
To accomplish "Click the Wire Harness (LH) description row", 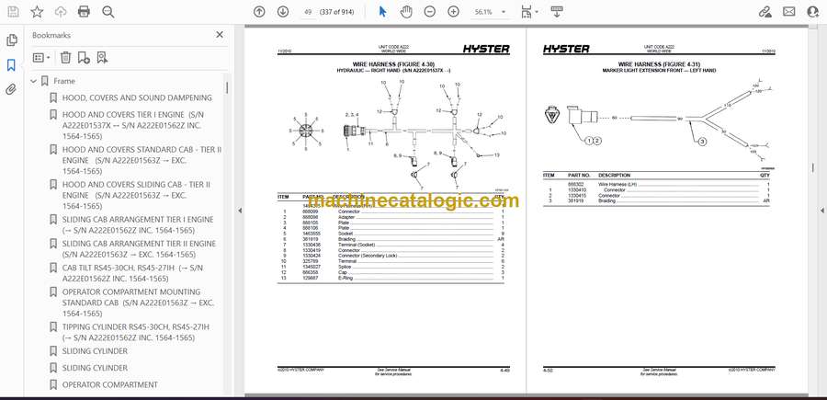I will pos(657,185).
